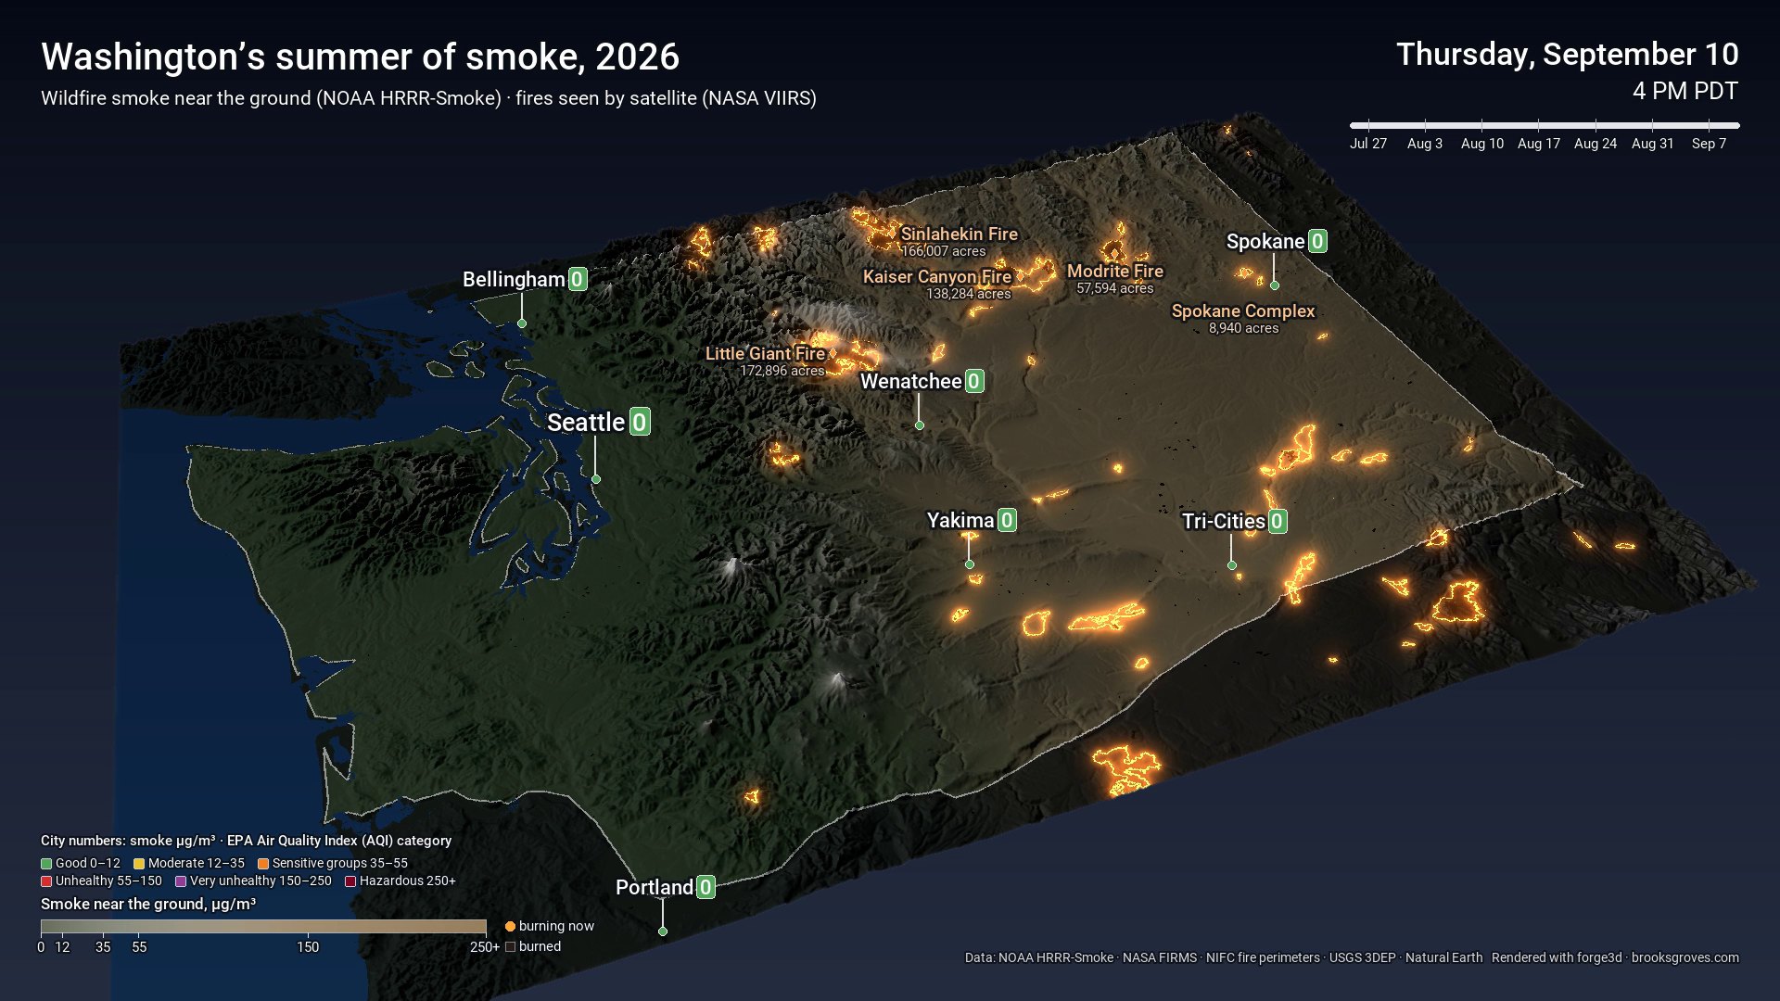
Task: Click the Portland map pin dot
Action: point(663,931)
